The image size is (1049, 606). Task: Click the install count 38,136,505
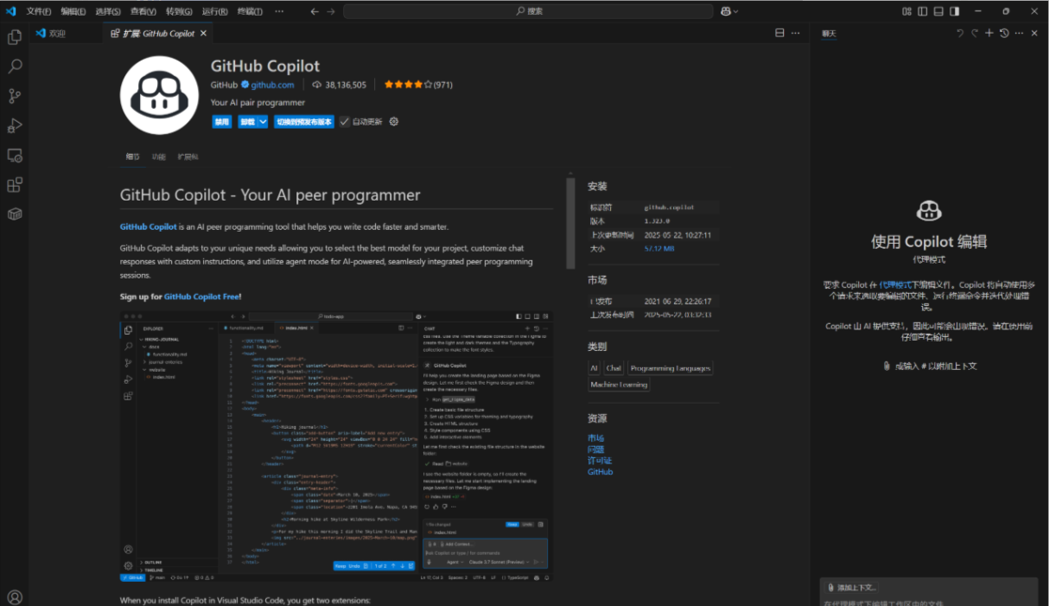point(340,85)
